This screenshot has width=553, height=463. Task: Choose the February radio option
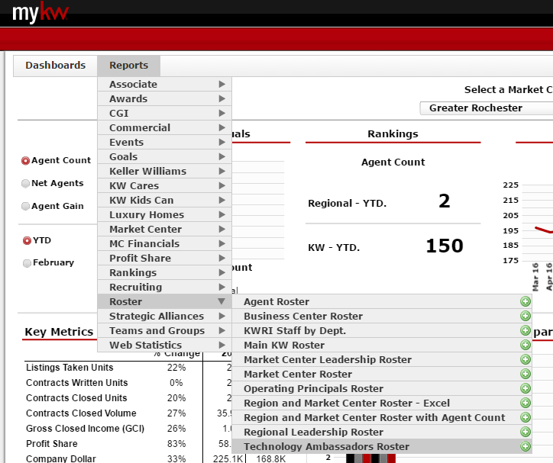point(27,263)
